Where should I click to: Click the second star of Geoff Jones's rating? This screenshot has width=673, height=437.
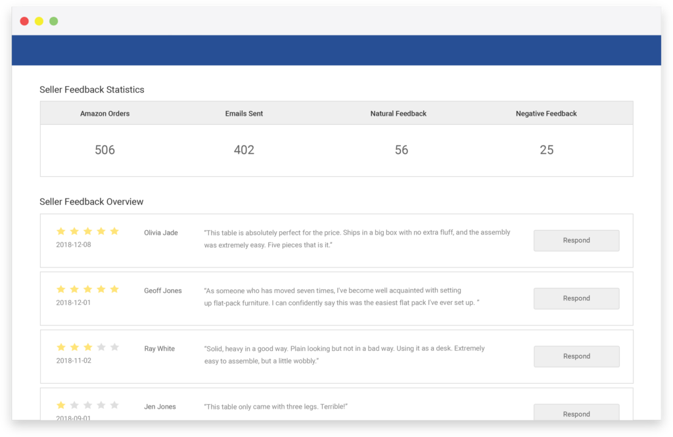[74, 289]
